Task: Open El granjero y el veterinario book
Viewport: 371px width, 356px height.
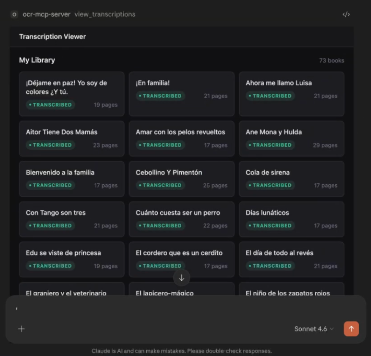Action: click(x=72, y=289)
